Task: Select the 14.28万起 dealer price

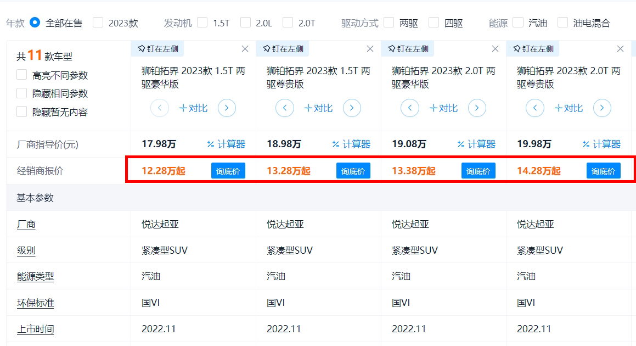Action: (539, 171)
